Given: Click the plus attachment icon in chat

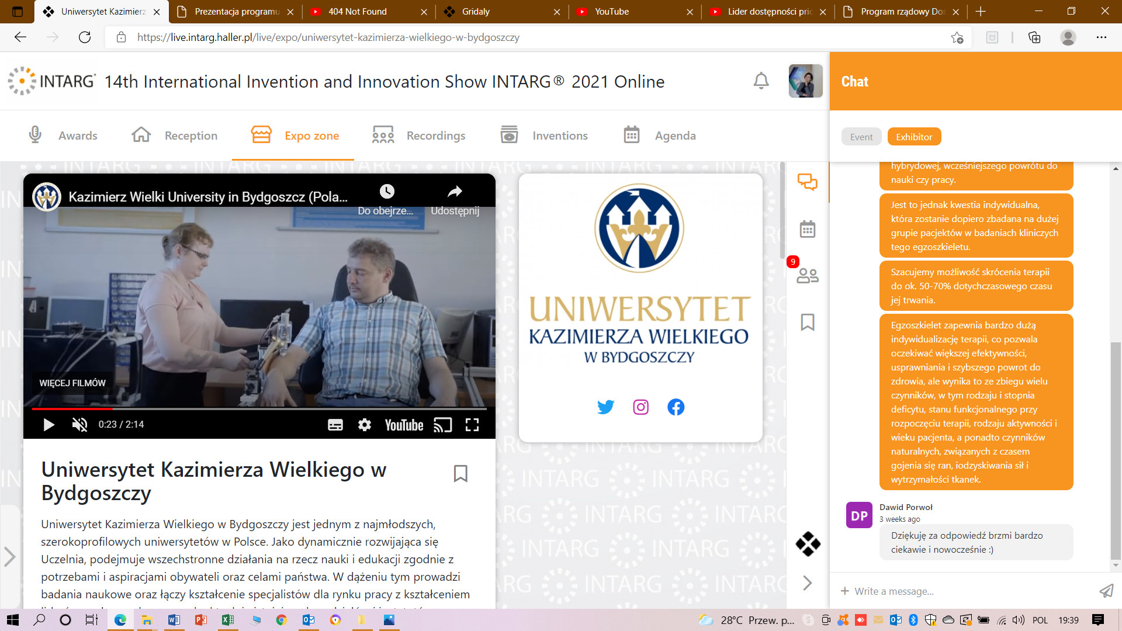Looking at the screenshot, I should tap(844, 591).
